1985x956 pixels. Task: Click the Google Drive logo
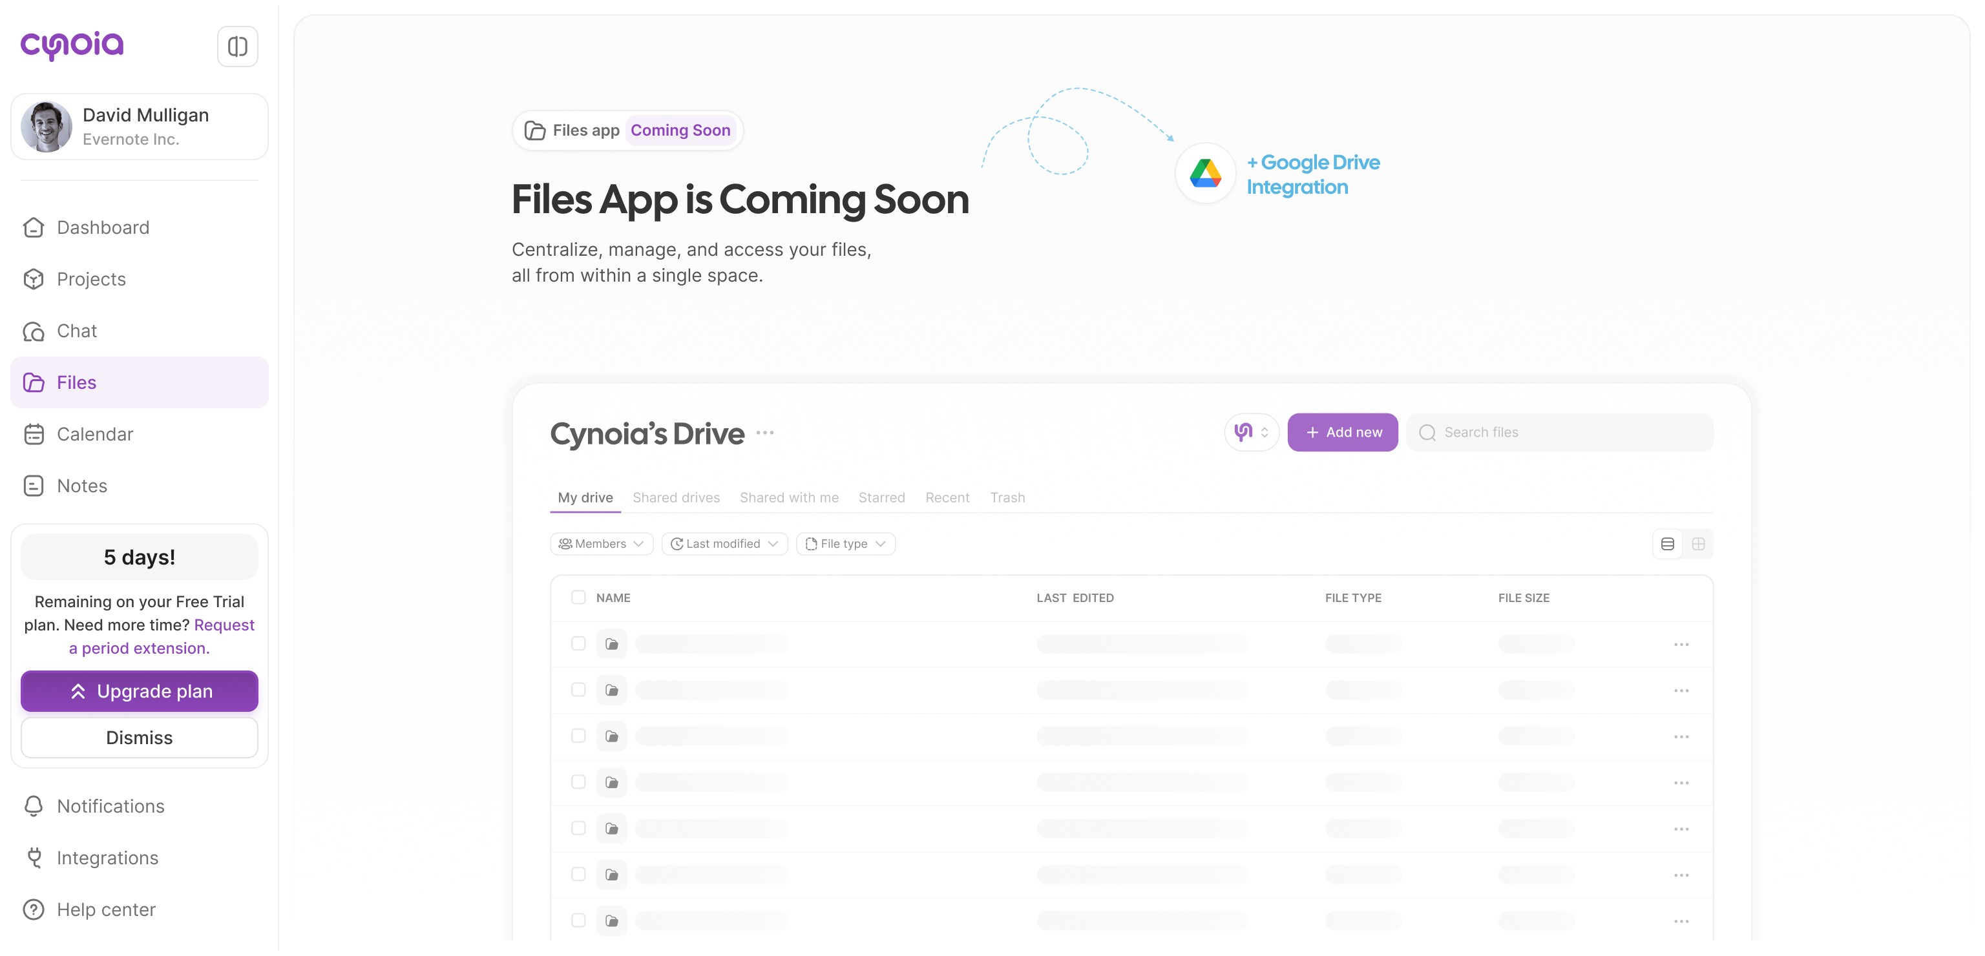[1205, 173]
